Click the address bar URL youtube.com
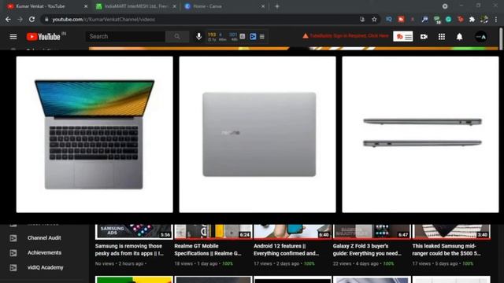504x283 pixels. pos(103,19)
